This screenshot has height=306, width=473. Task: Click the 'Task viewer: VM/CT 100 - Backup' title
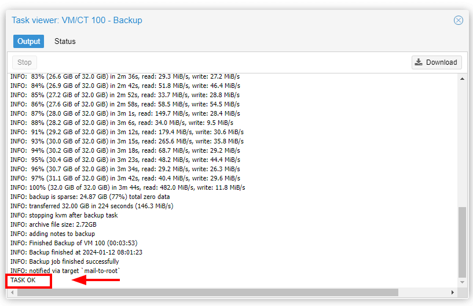pos(77,20)
